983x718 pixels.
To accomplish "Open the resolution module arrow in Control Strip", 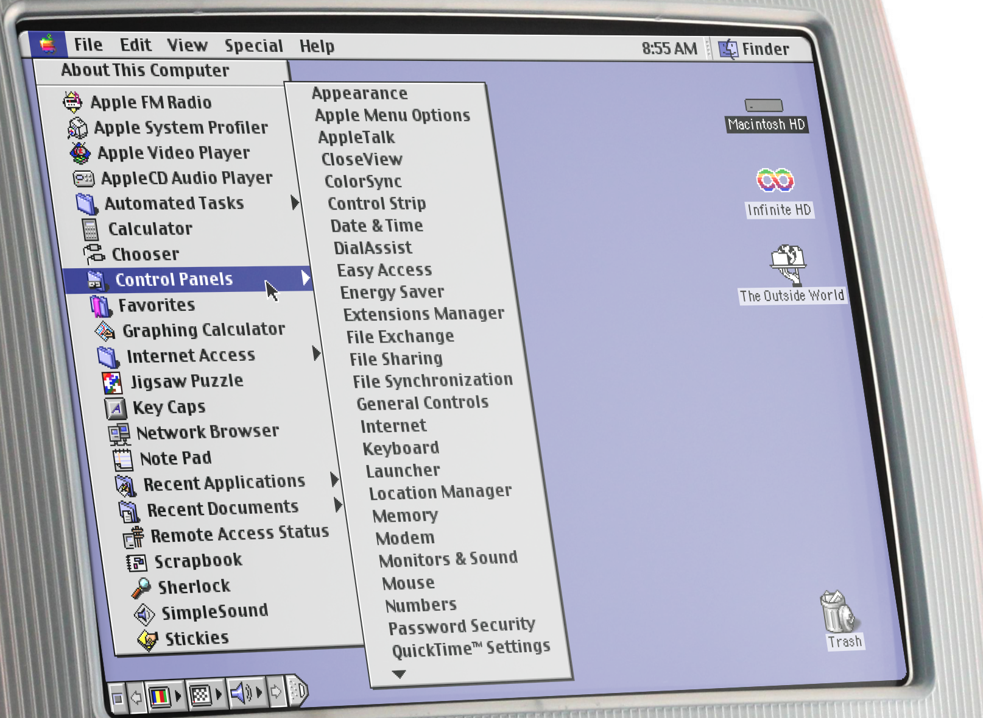I will pos(219,694).
